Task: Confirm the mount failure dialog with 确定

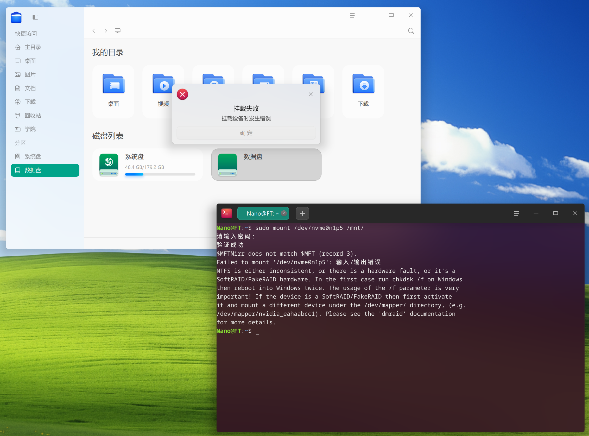Action: (x=246, y=133)
